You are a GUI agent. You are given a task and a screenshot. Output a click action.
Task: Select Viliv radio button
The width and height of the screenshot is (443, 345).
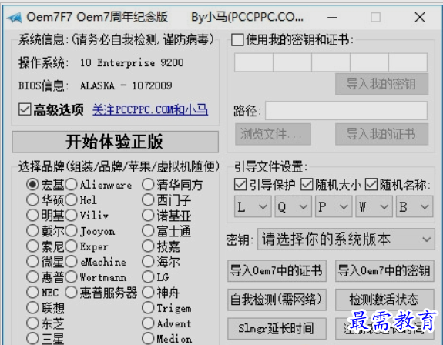pos(71,216)
